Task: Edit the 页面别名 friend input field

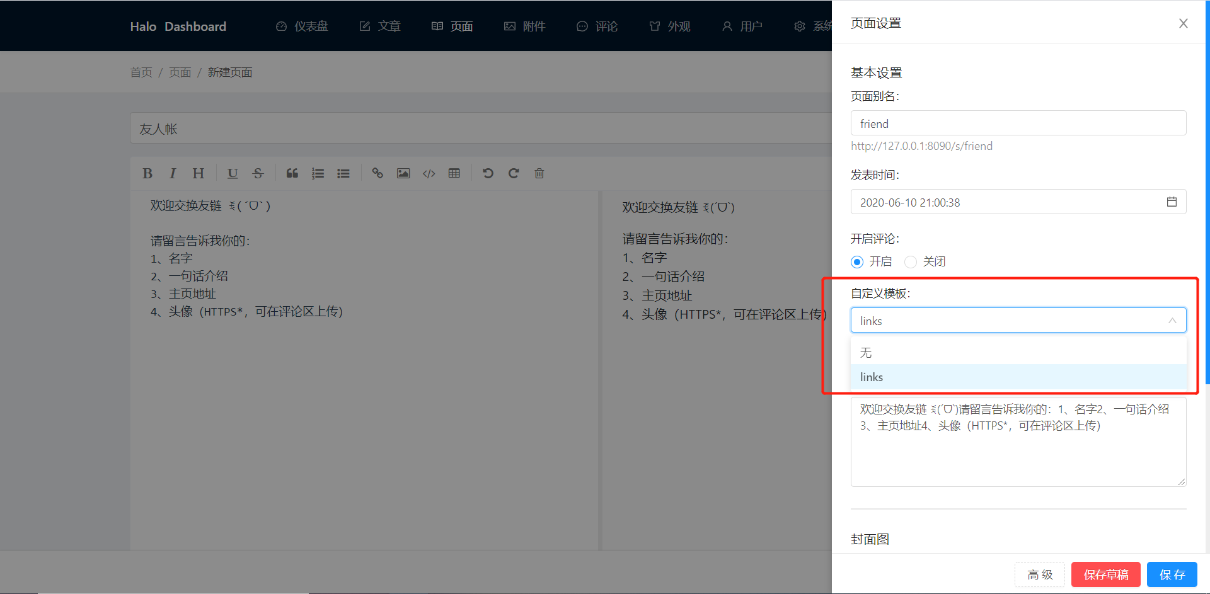Action: pos(1018,123)
